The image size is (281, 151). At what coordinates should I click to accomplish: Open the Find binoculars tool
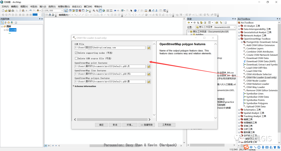pos(150,11)
